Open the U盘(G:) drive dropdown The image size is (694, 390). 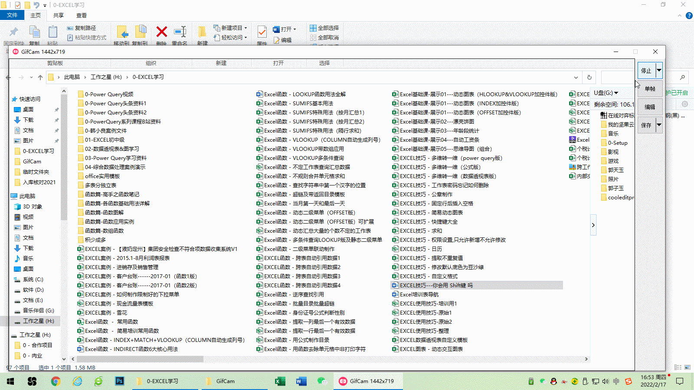tap(616, 93)
